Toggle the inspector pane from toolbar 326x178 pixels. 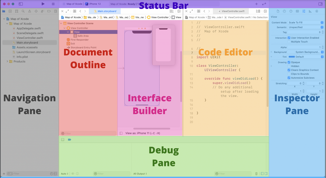point(320,4)
